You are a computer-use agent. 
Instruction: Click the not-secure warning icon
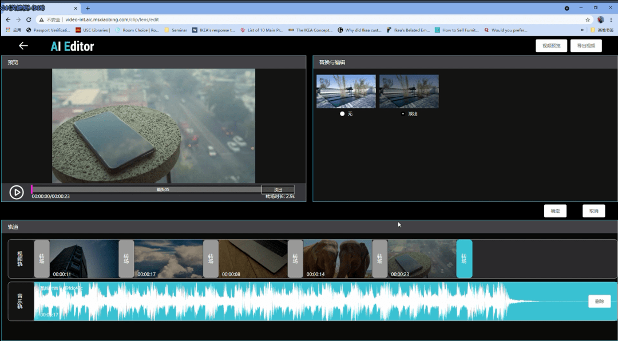41,19
